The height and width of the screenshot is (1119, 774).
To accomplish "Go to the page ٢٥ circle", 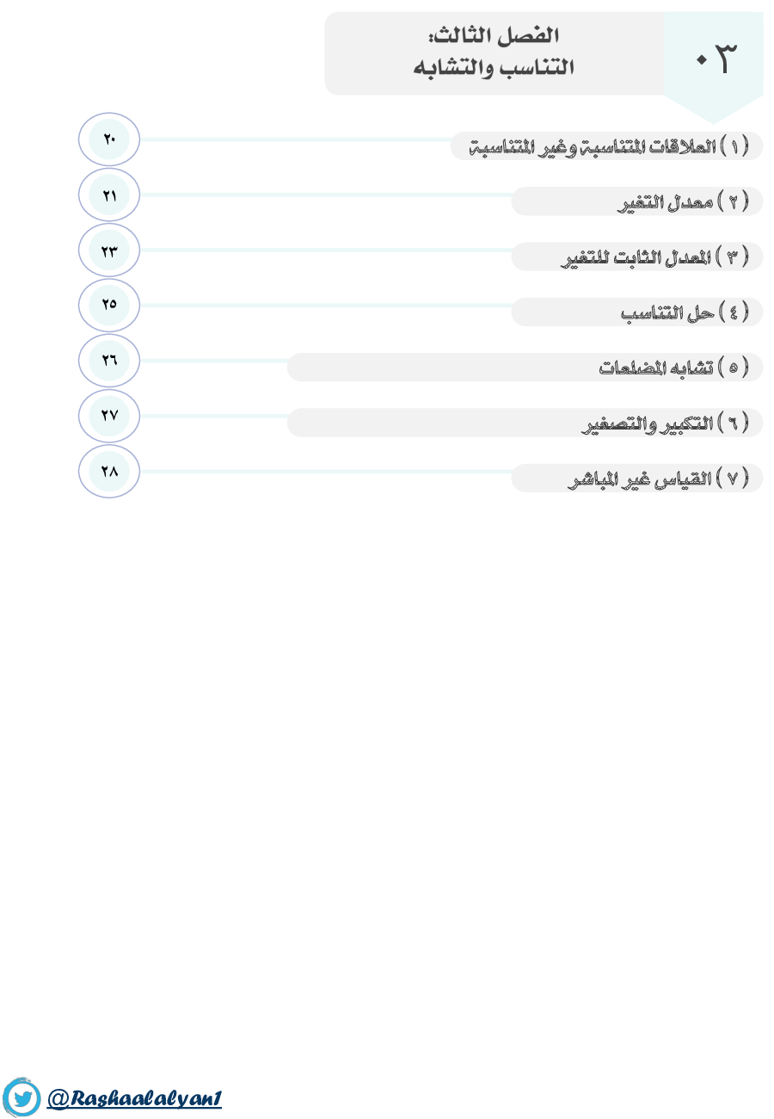I will 109,305.
